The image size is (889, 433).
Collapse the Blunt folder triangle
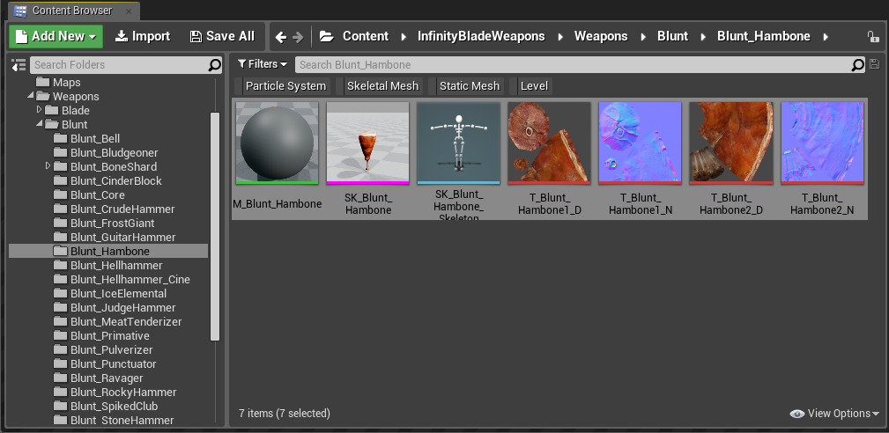39,124
